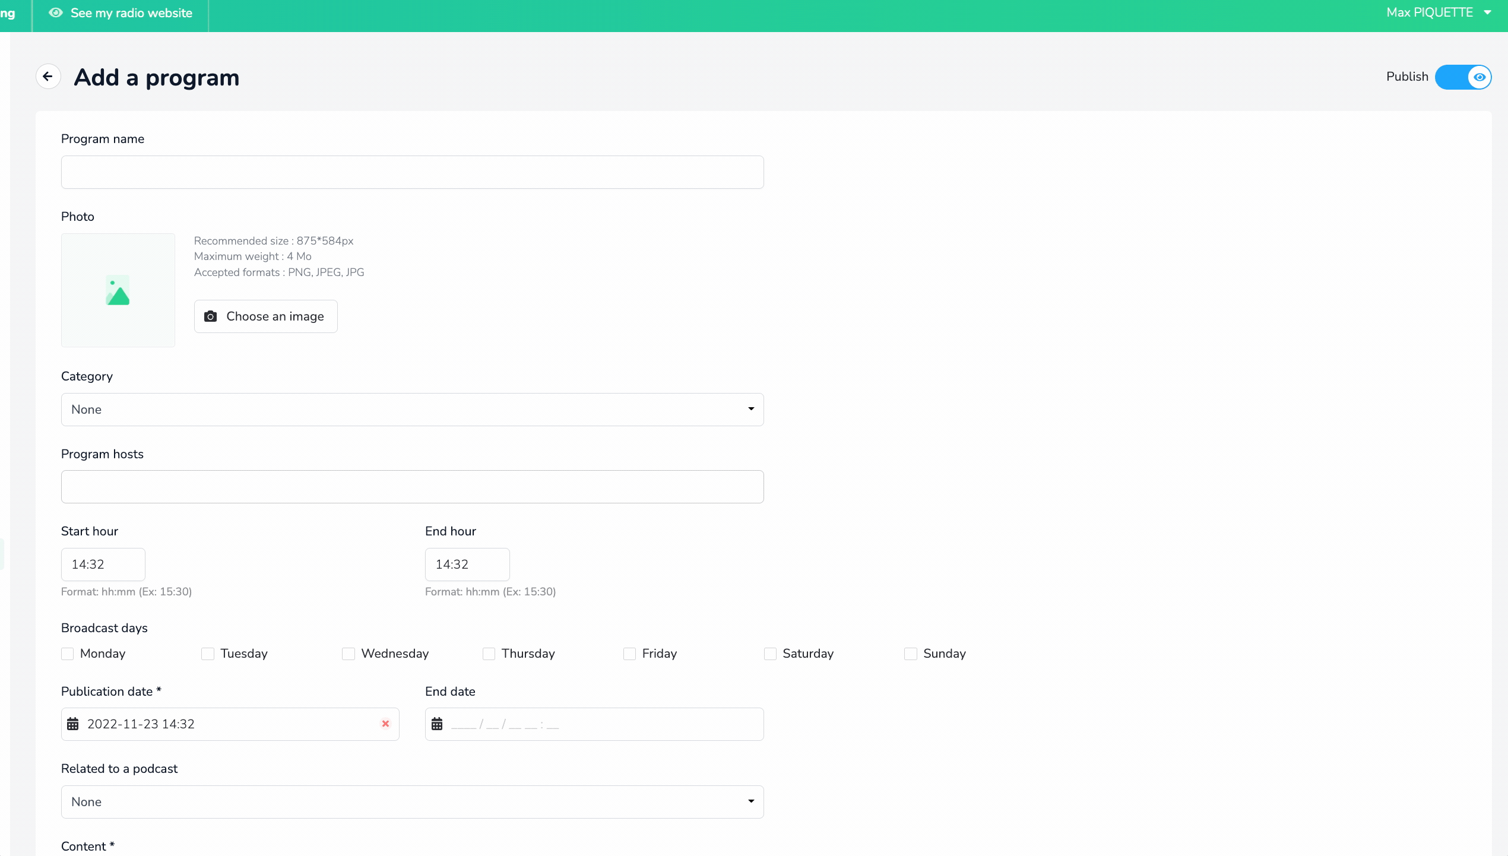Clear publication date with red X icon
Image resolution: width=1508 pixels, height=856 pixels.
386,724
